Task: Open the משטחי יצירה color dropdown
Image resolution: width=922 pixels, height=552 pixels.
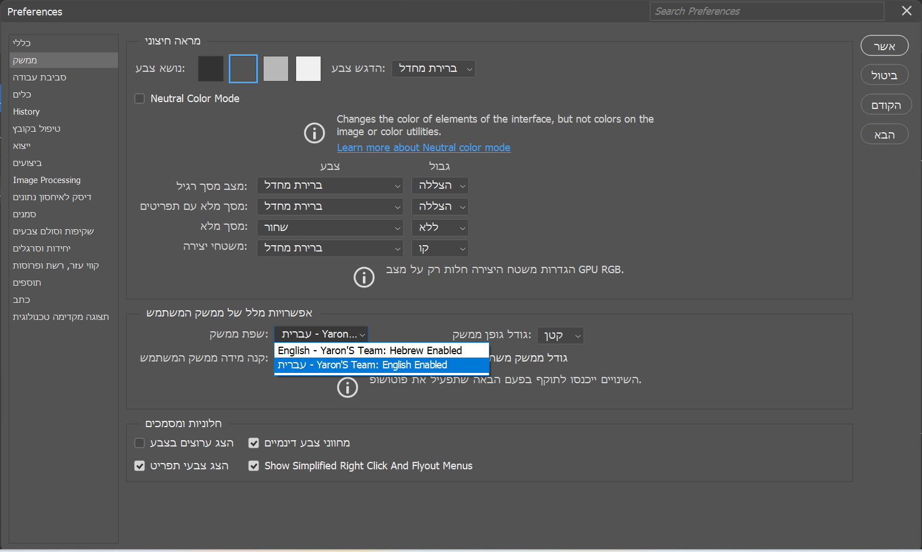Action: click(331, 248)
